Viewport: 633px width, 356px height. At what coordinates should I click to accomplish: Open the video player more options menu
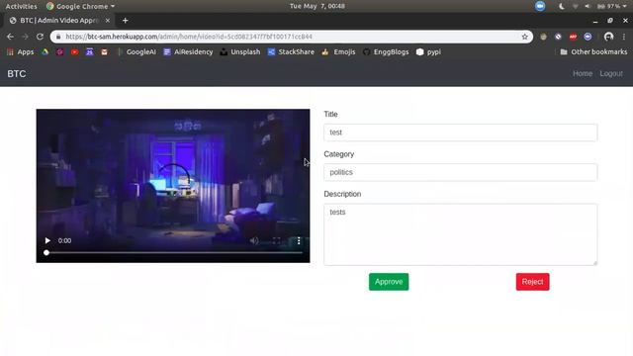pyautogui.click(x=299, y=240)
